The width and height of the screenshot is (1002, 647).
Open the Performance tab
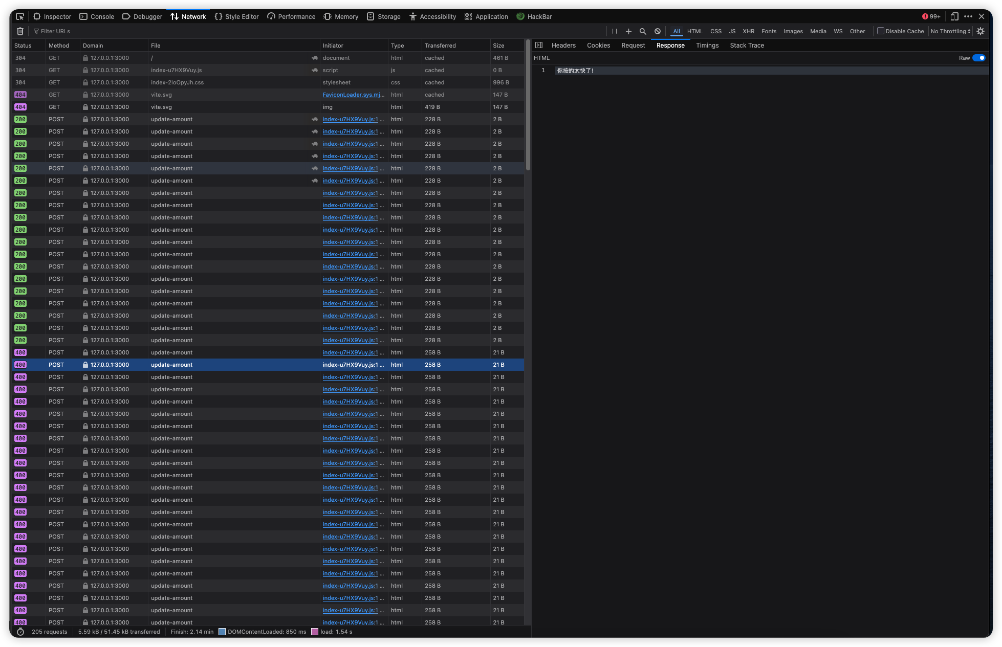coord(291,16)
